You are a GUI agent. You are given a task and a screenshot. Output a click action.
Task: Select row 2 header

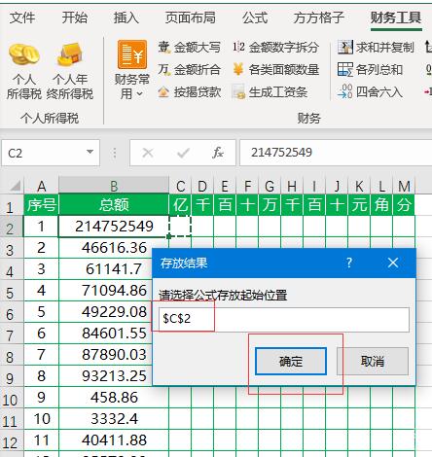tap(12, 228)
